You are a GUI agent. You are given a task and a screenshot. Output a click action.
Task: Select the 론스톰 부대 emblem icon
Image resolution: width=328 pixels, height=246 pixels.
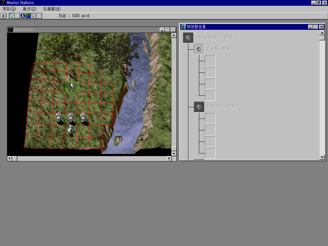[x=199, y=49]
